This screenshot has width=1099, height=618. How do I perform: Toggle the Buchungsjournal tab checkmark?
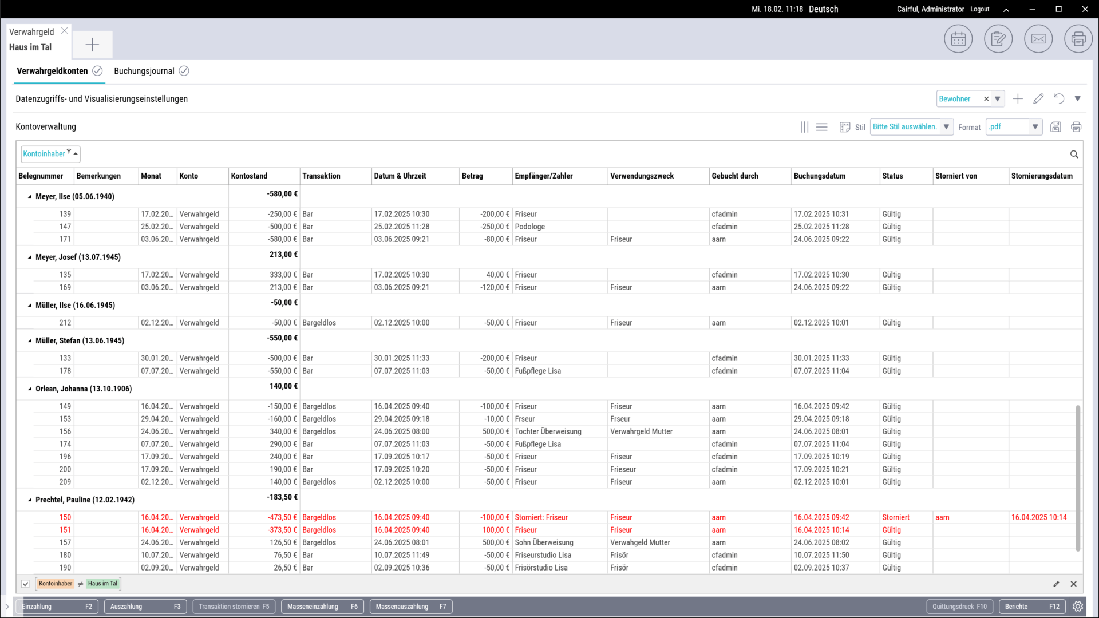pyautogui.click(x=184, y=71)
